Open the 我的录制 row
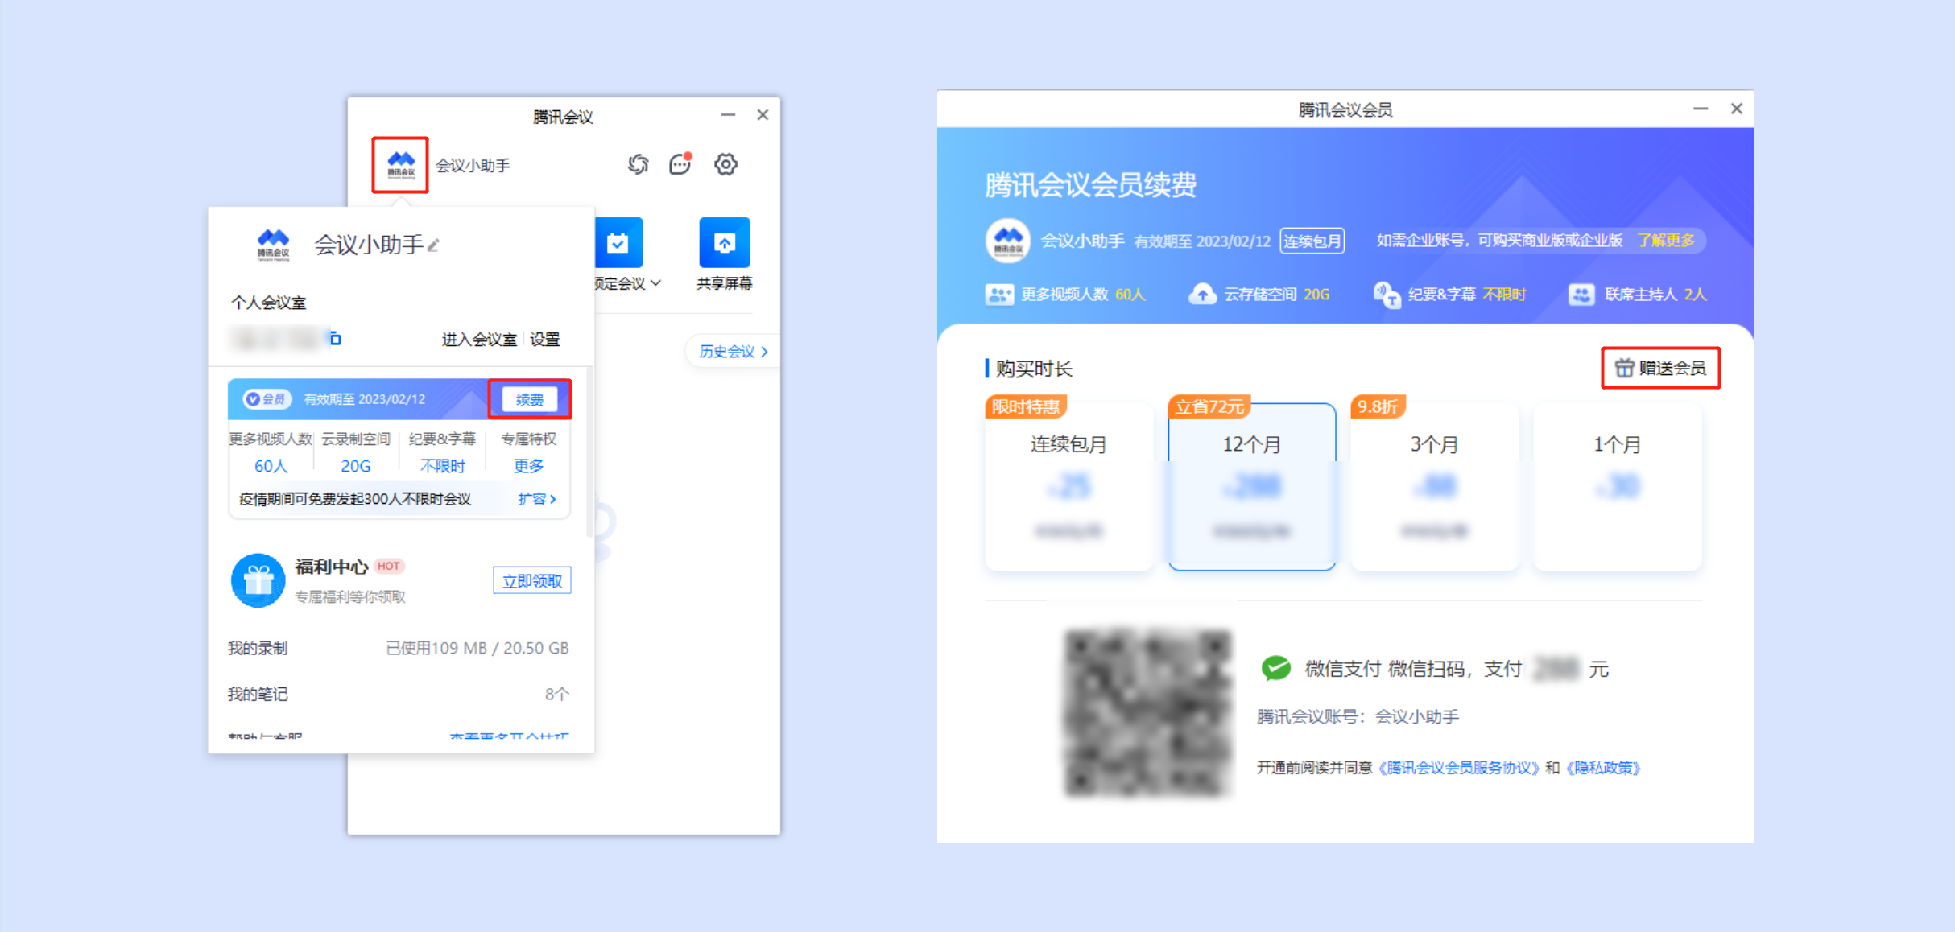 click(x=399, y=648)
